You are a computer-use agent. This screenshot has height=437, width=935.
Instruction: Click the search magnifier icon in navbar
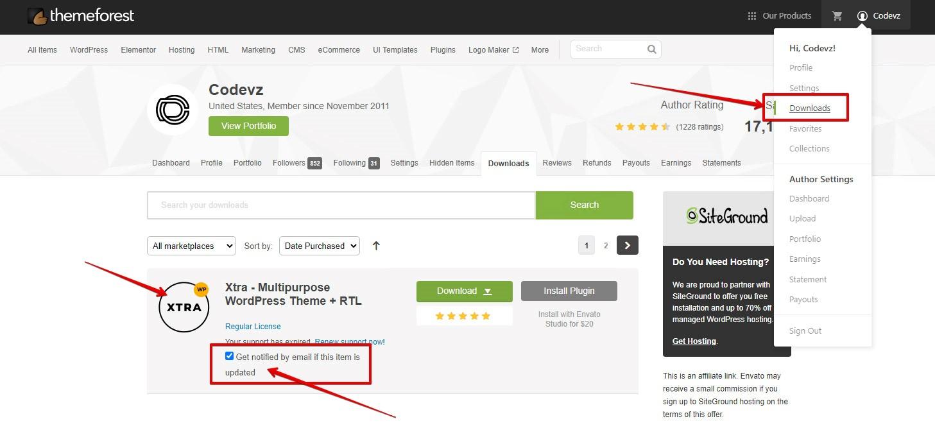point(651,49)
